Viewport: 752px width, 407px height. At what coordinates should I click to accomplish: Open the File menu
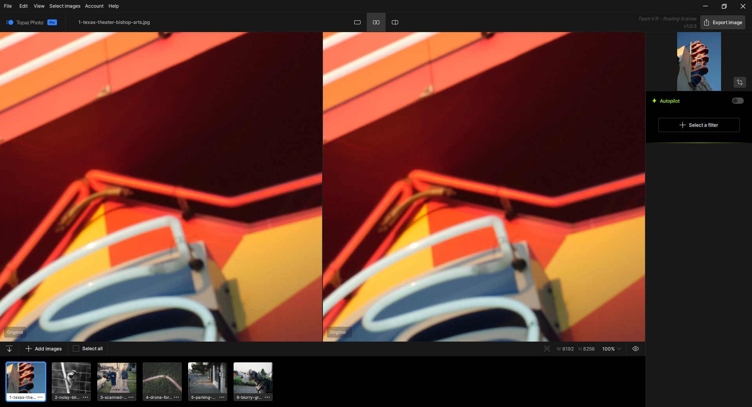coord(8,6)
